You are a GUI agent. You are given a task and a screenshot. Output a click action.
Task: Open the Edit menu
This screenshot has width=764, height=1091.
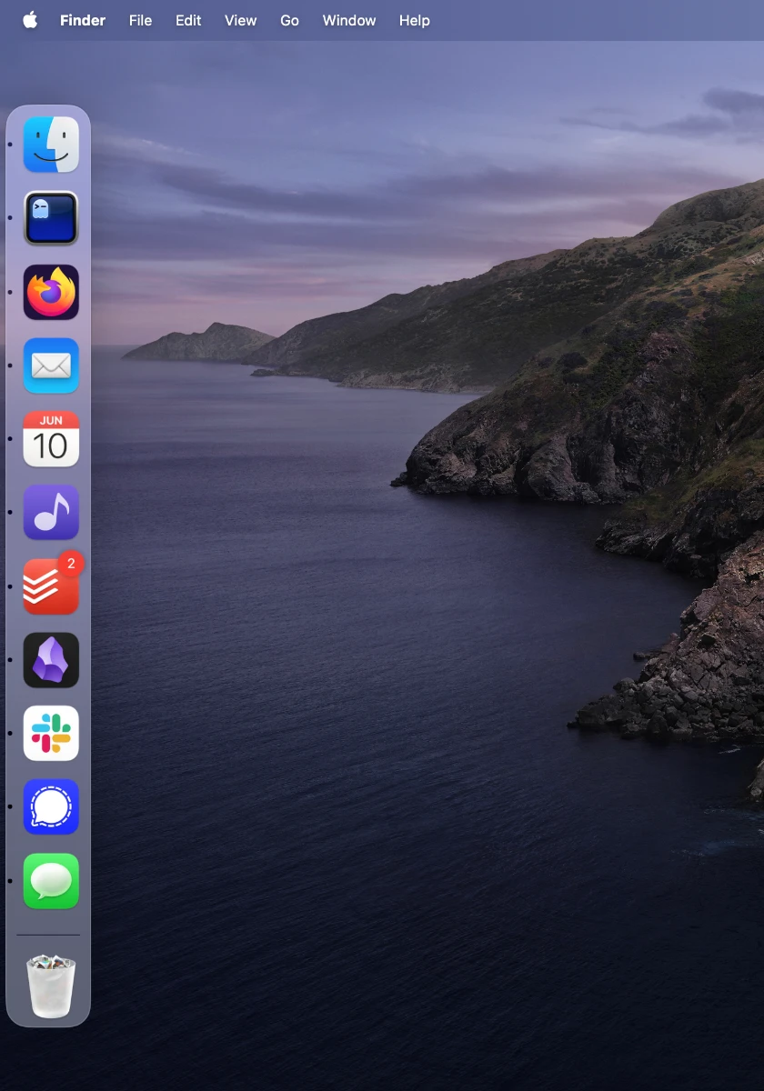click(188, 20)
